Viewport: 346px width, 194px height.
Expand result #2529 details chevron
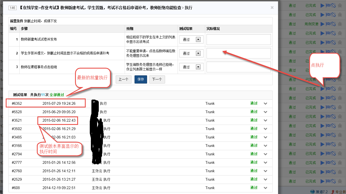tap(266, 179)
